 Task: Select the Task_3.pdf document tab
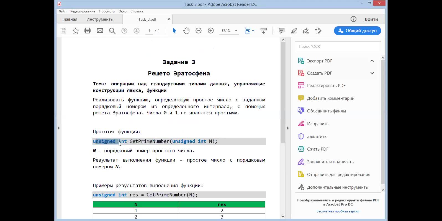[147, 19]
